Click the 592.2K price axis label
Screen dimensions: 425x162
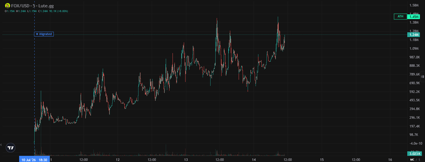[x=414, y=92]
